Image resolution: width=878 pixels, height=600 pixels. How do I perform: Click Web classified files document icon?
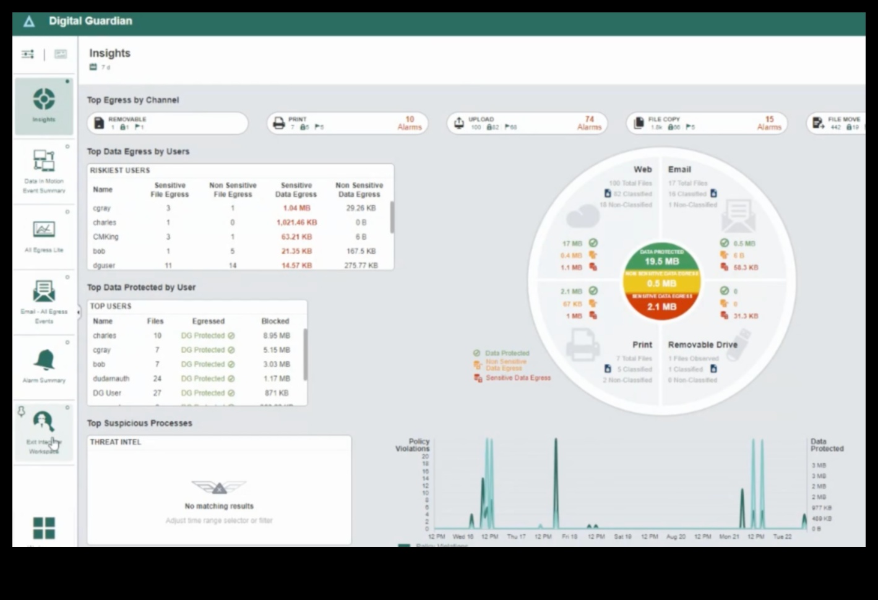point(608,194)
